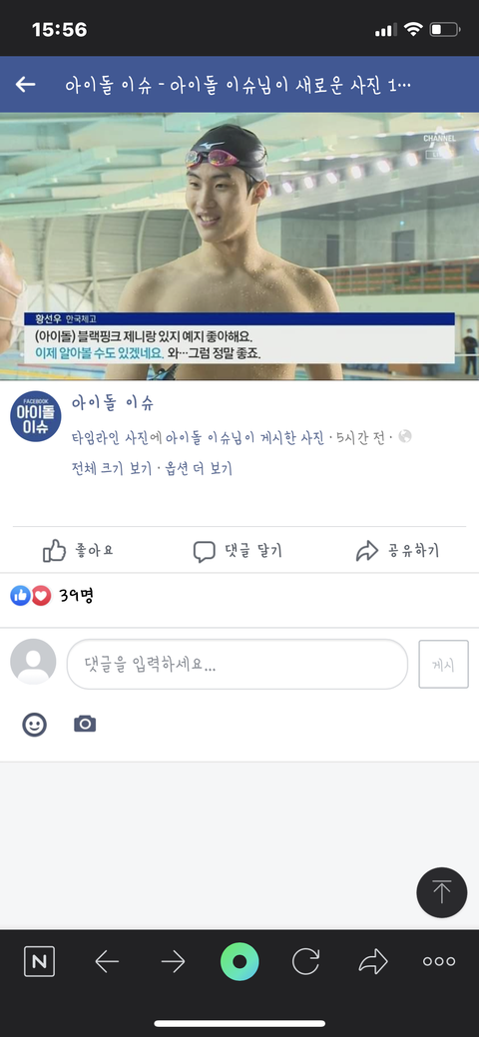Jump to top with floating arrow button
Screen dimensions: 479x1037
442,892
